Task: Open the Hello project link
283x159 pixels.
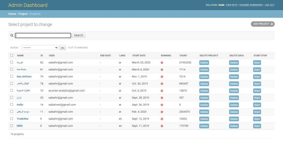Action: click(20, 105)
